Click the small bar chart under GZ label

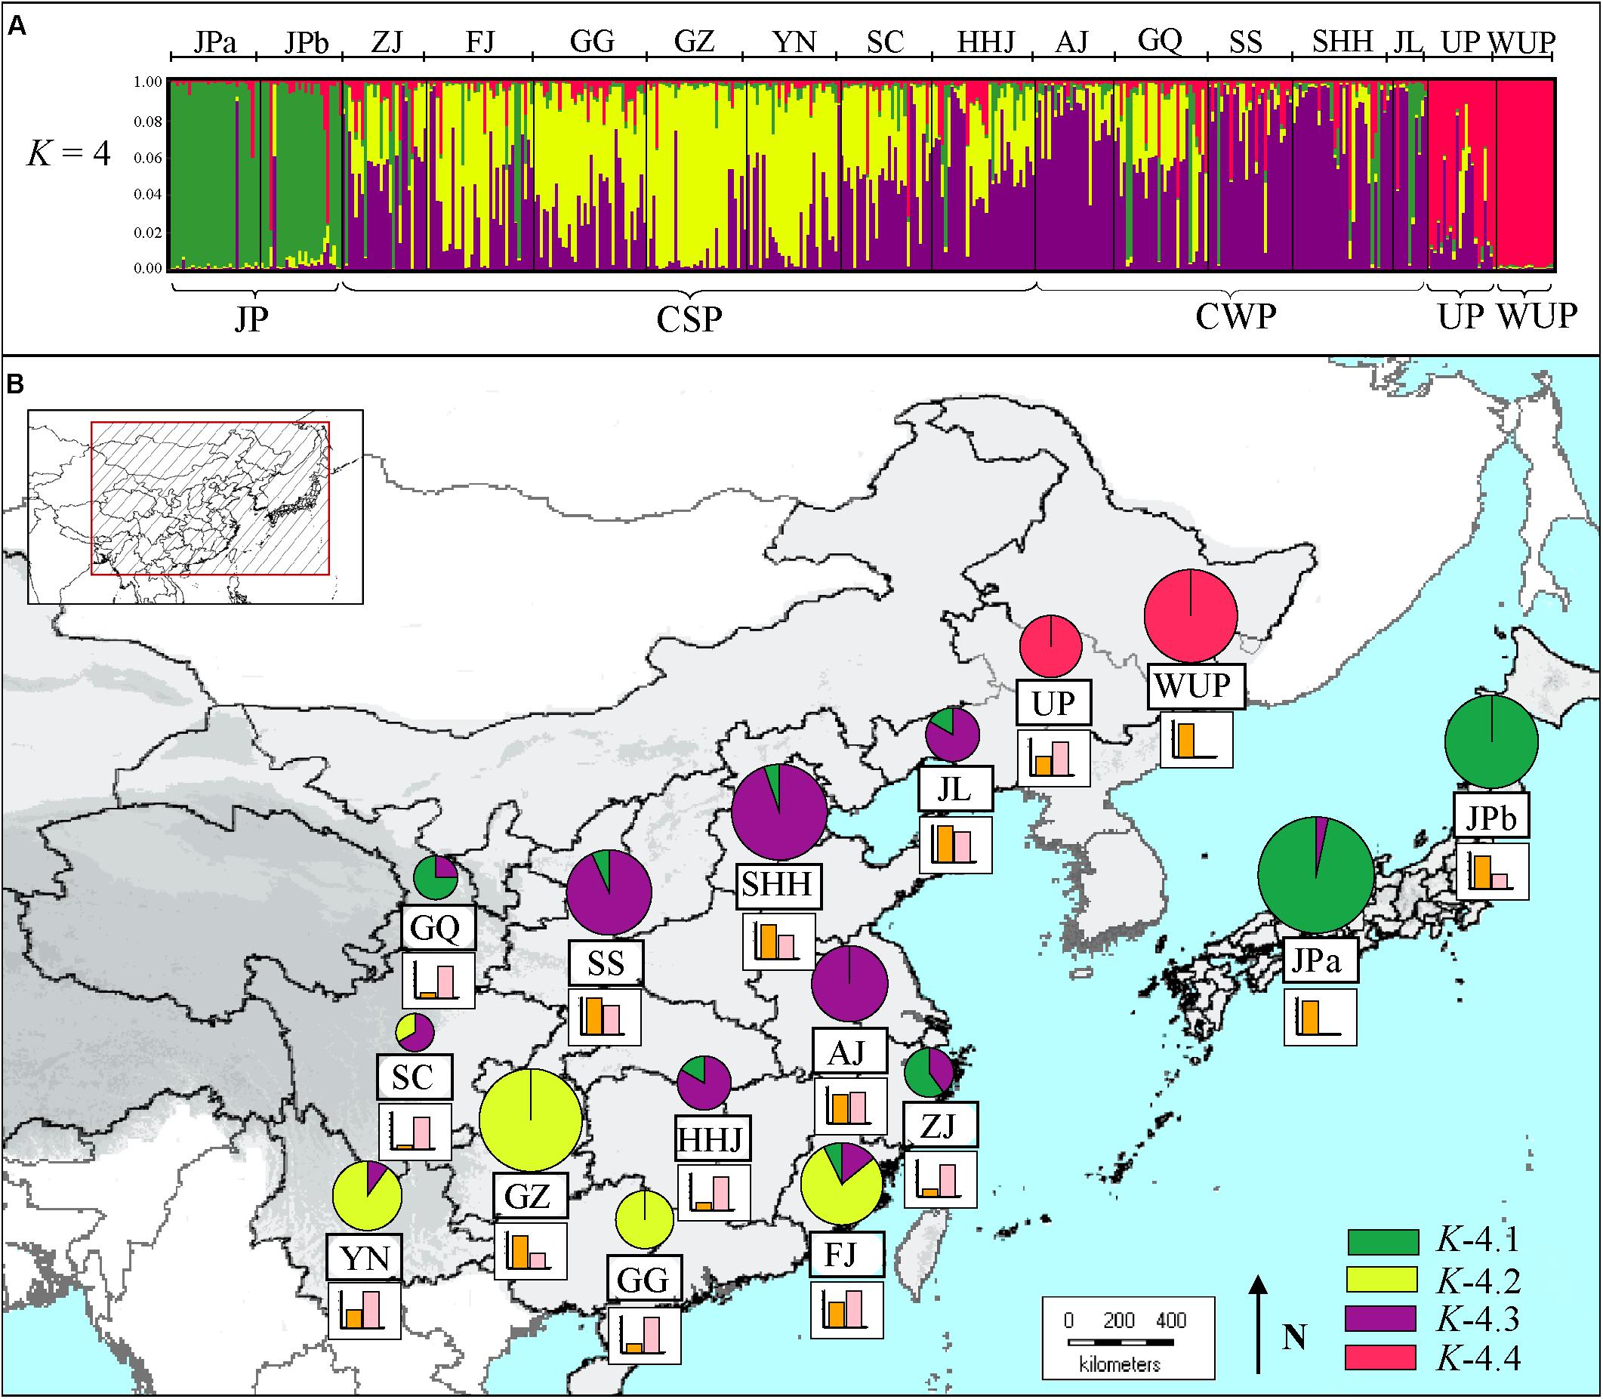coord(531,1251)
